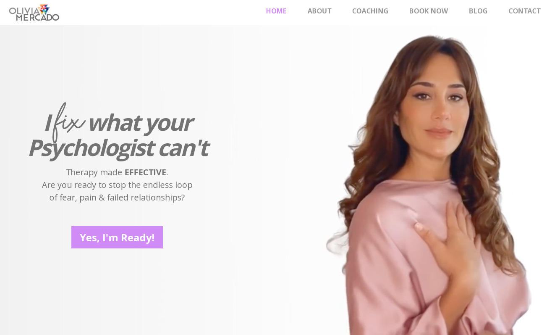Click the "endless loop" sentence line
Image resolution: width=560 pixels, height=335 pixels.
[x=117, y=185]
